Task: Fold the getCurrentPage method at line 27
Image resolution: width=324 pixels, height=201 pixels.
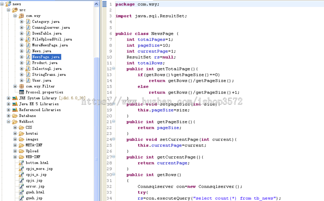Action: (114, 157)
